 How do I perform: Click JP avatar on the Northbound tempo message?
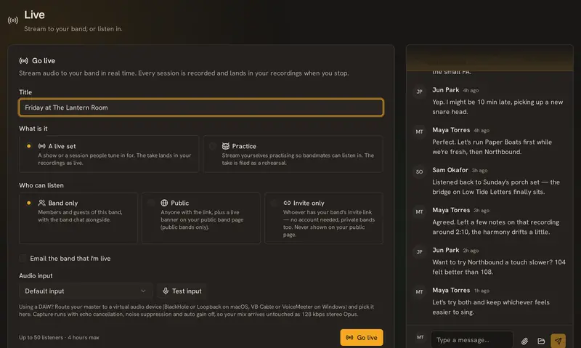[x=420, y=251]
